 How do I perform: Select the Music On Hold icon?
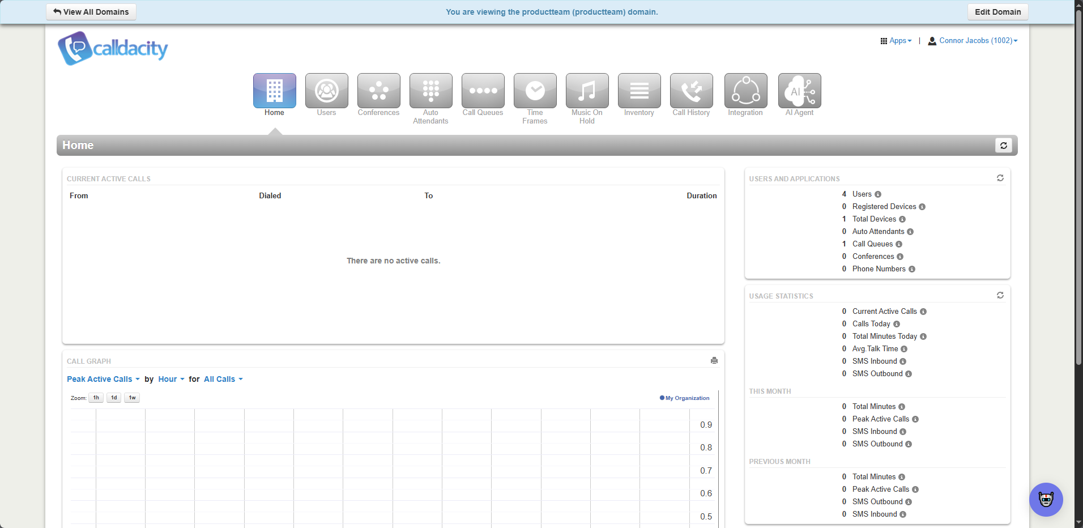[587, 91]
